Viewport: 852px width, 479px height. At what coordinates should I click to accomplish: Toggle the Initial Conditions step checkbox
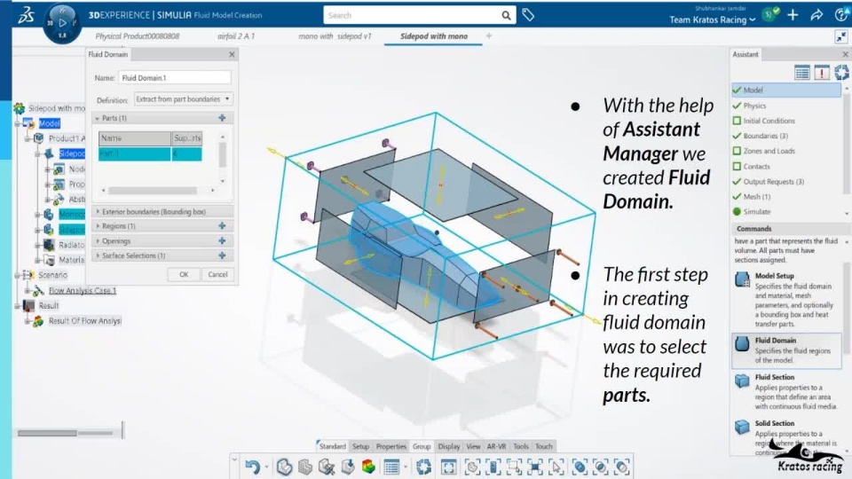pyautogui.click(x=737, y=121)
